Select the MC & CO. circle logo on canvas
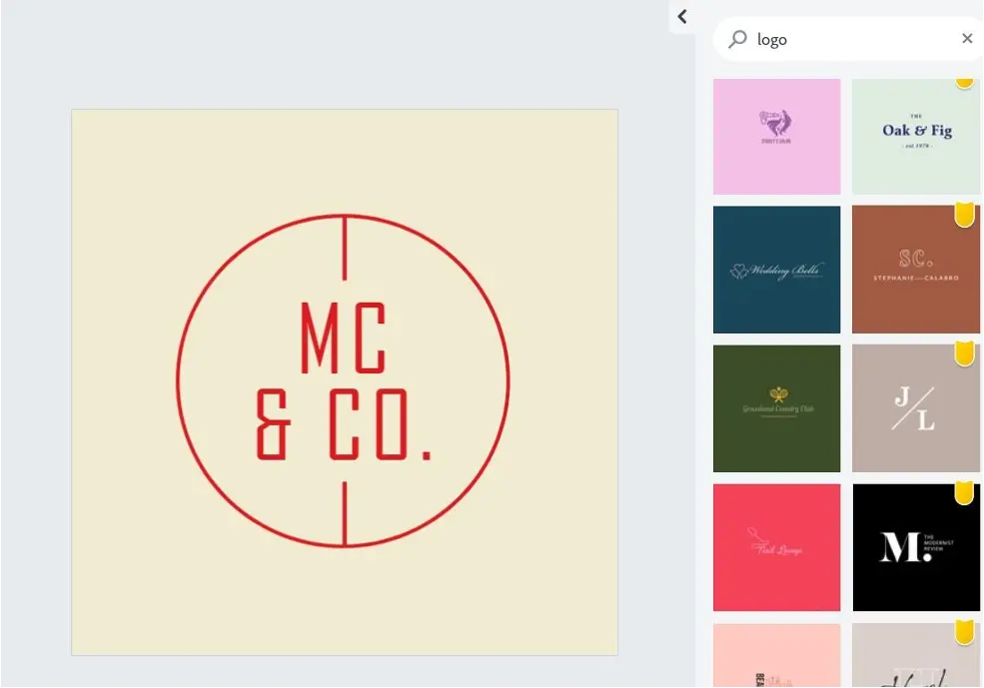Viewport: 984px width, 688px height. pyautogui.click(x=344, y=380)
